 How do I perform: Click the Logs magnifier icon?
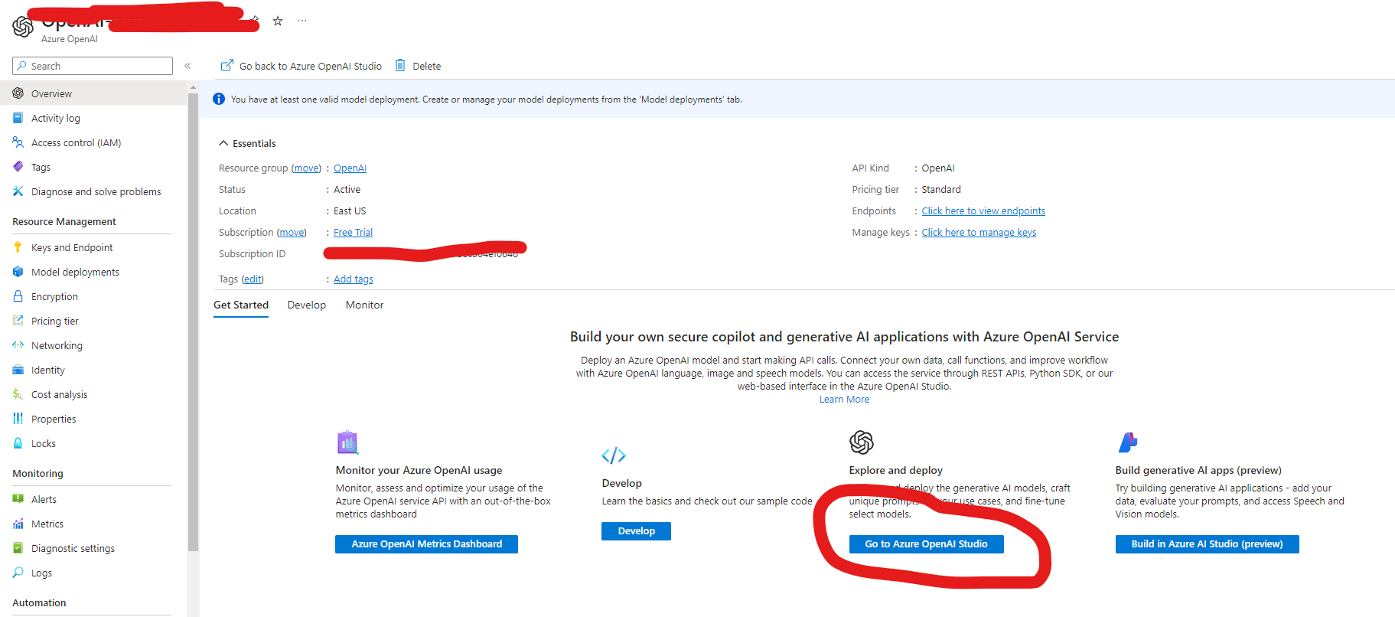[x=18, y=573]
